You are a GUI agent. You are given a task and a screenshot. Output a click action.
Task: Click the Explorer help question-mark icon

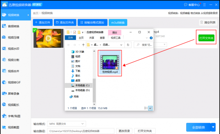[151, 38]
